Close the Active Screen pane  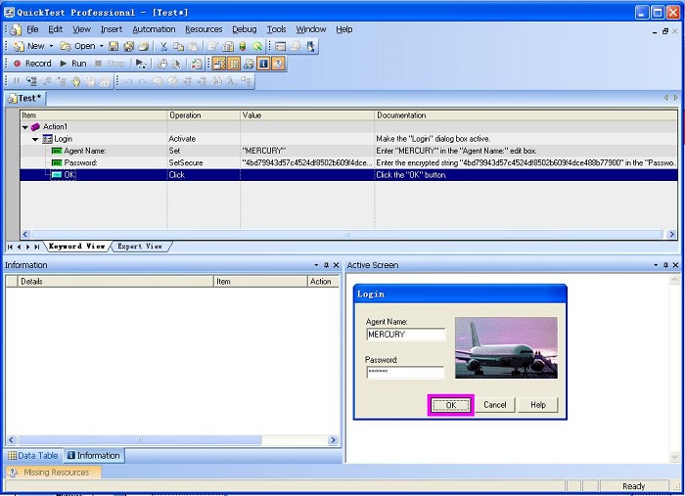click(675, 265)
